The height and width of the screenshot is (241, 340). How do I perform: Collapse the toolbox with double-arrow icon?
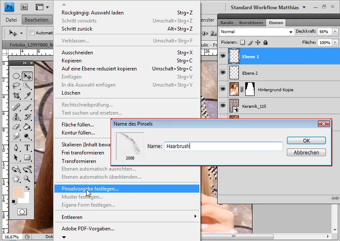tap(25, 63)
